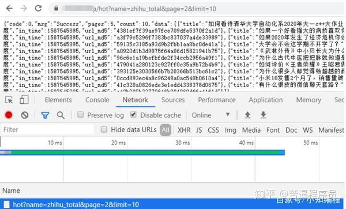Filter requests by XHR type
The image size is (346, 209).
pos(184,130)
